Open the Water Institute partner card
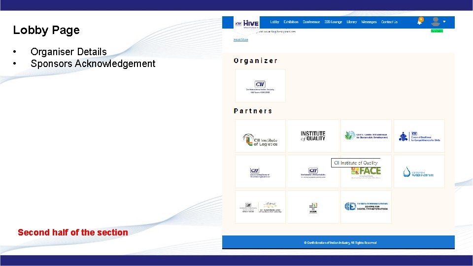473x266 pixels. pyautogui.click(x=419, y=172)
